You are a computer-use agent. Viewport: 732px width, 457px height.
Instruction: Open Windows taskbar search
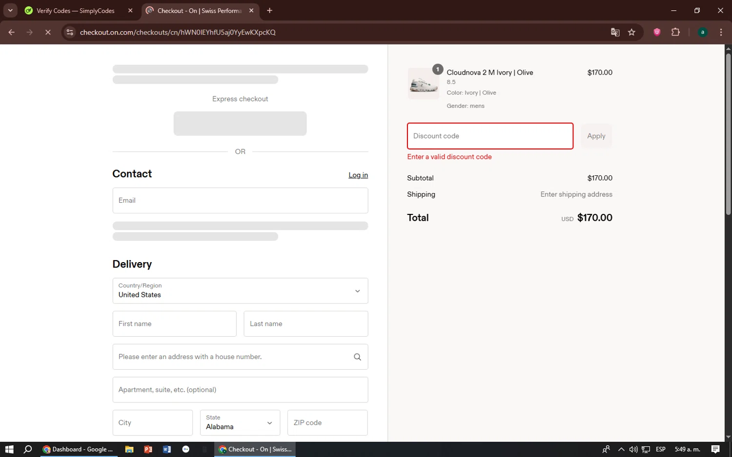28,449
